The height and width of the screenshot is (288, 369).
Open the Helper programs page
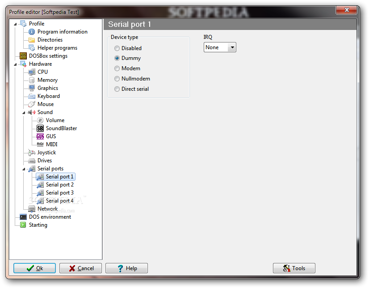coord(57,48)
